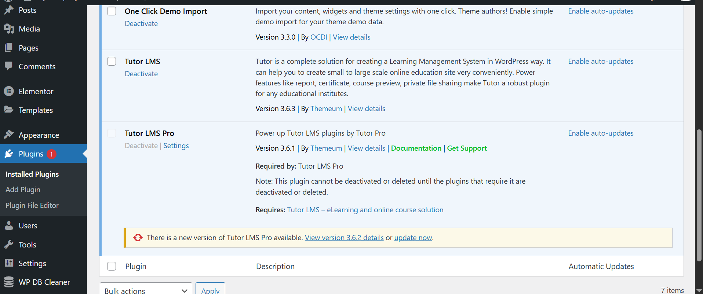
Task: View details for One Click Demo Import
Action: tap(351, 37)
